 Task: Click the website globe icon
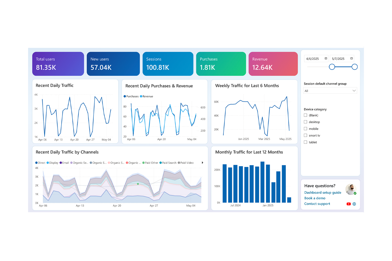coord(354,204)
